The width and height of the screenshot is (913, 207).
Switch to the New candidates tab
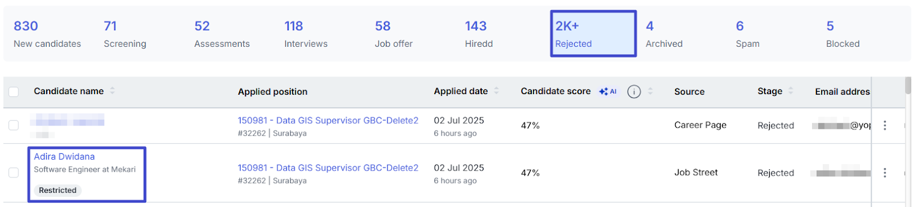coord(47,34)
